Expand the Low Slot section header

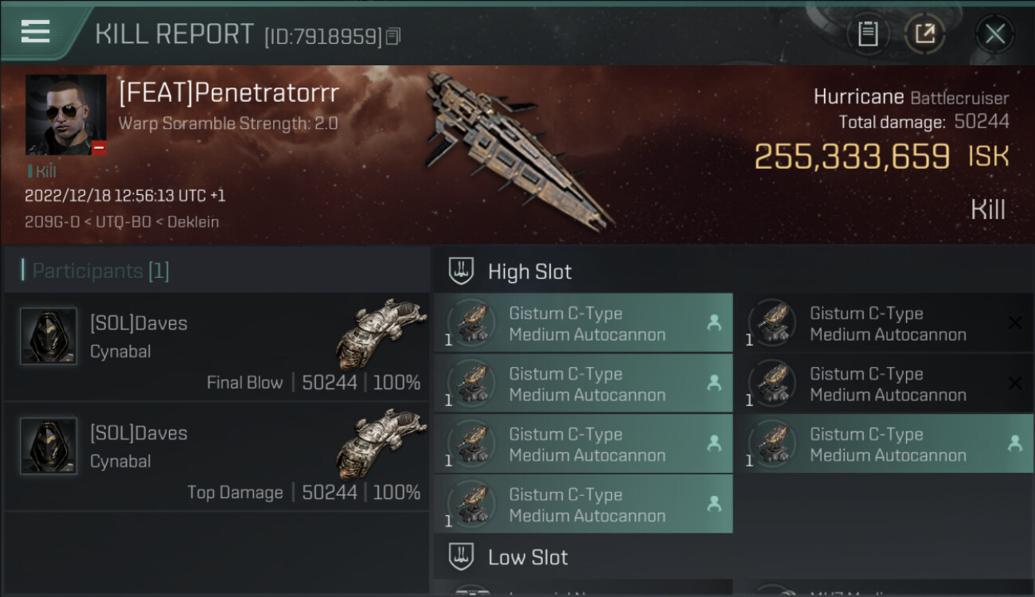(528, 557)
